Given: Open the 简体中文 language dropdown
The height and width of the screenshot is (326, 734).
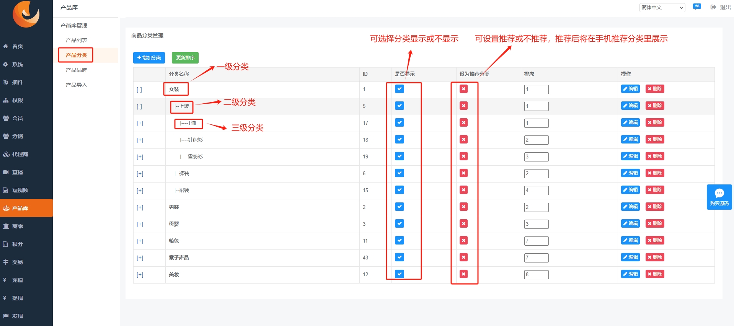Looking at the screenshot, I should click(x=662, y=7).
